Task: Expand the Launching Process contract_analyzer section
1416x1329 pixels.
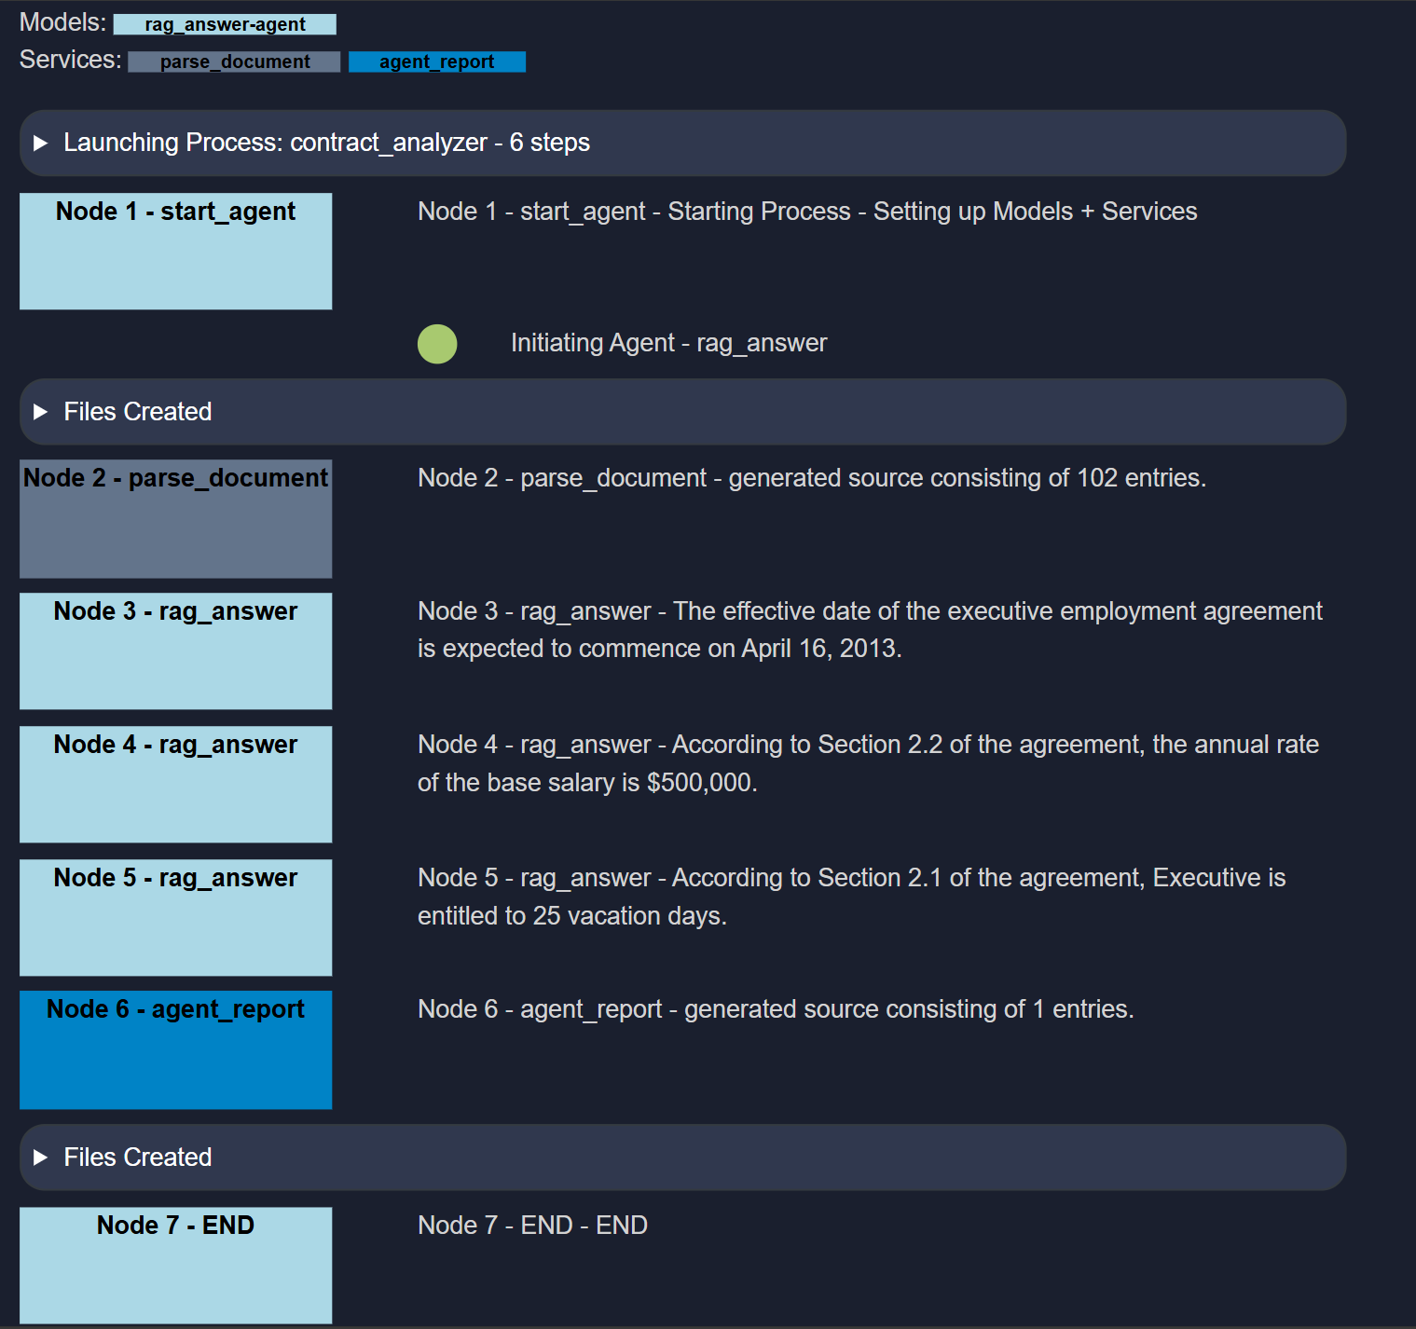Action: click(326, 143)
